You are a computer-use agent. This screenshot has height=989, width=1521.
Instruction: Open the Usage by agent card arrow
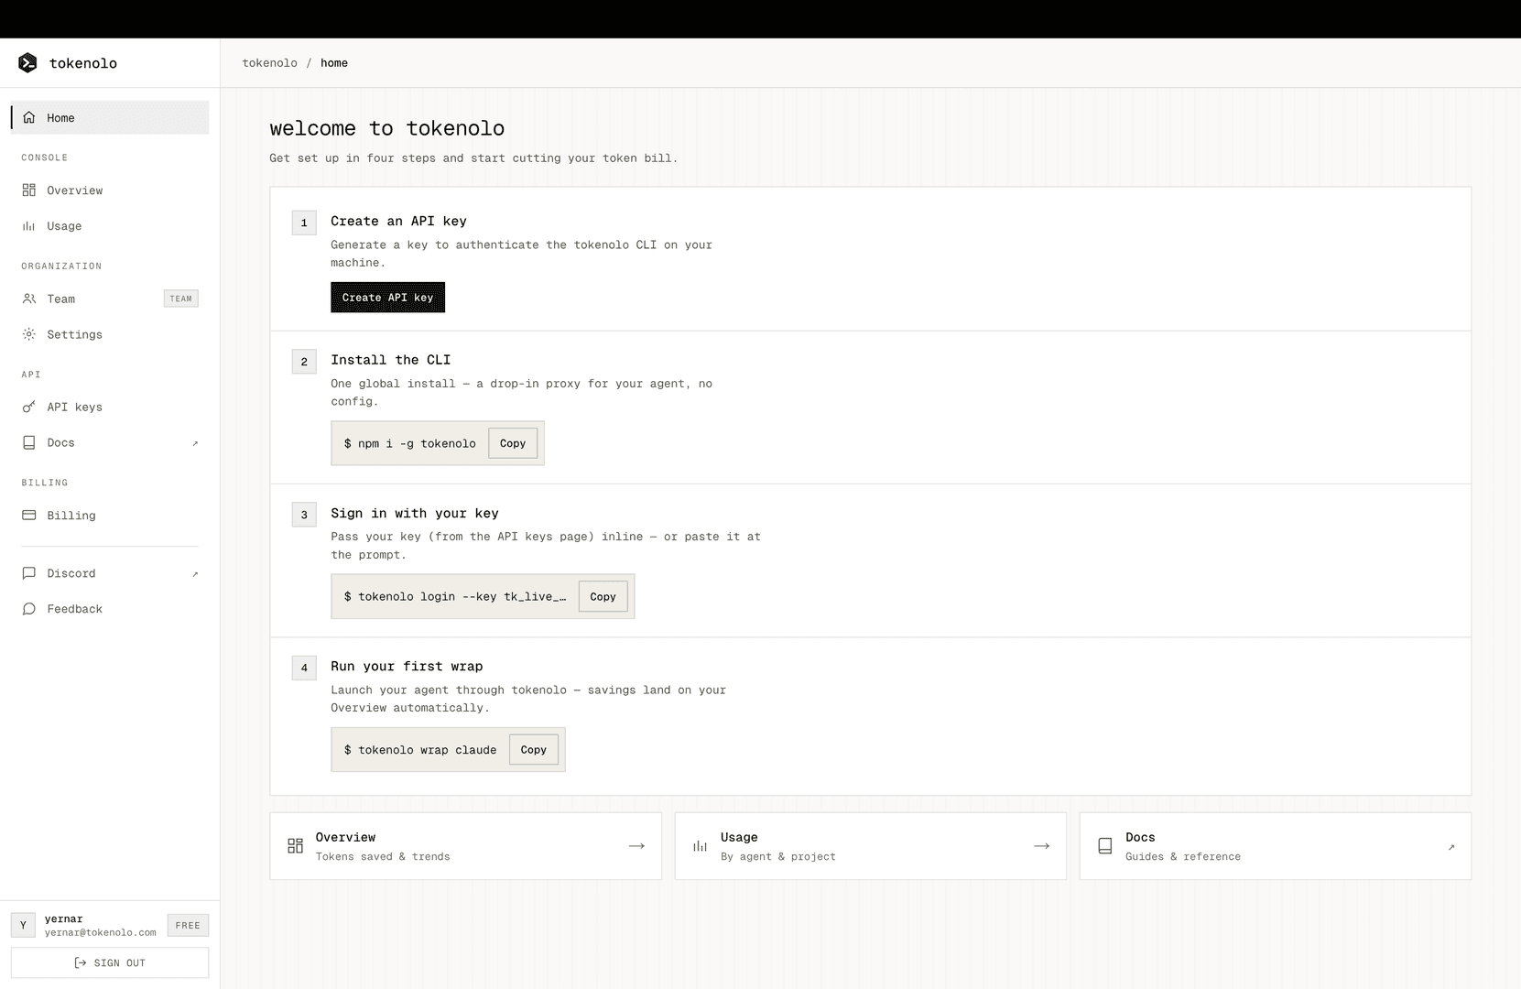[1041, 846]
